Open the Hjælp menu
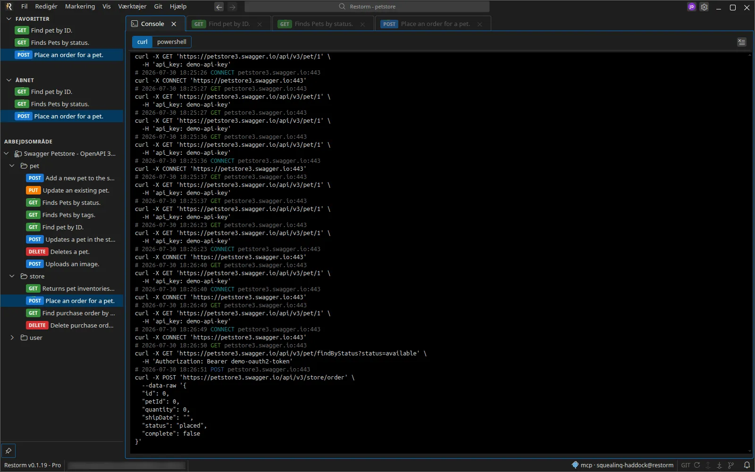The image size is (755, 472). [x=178, y=7]
